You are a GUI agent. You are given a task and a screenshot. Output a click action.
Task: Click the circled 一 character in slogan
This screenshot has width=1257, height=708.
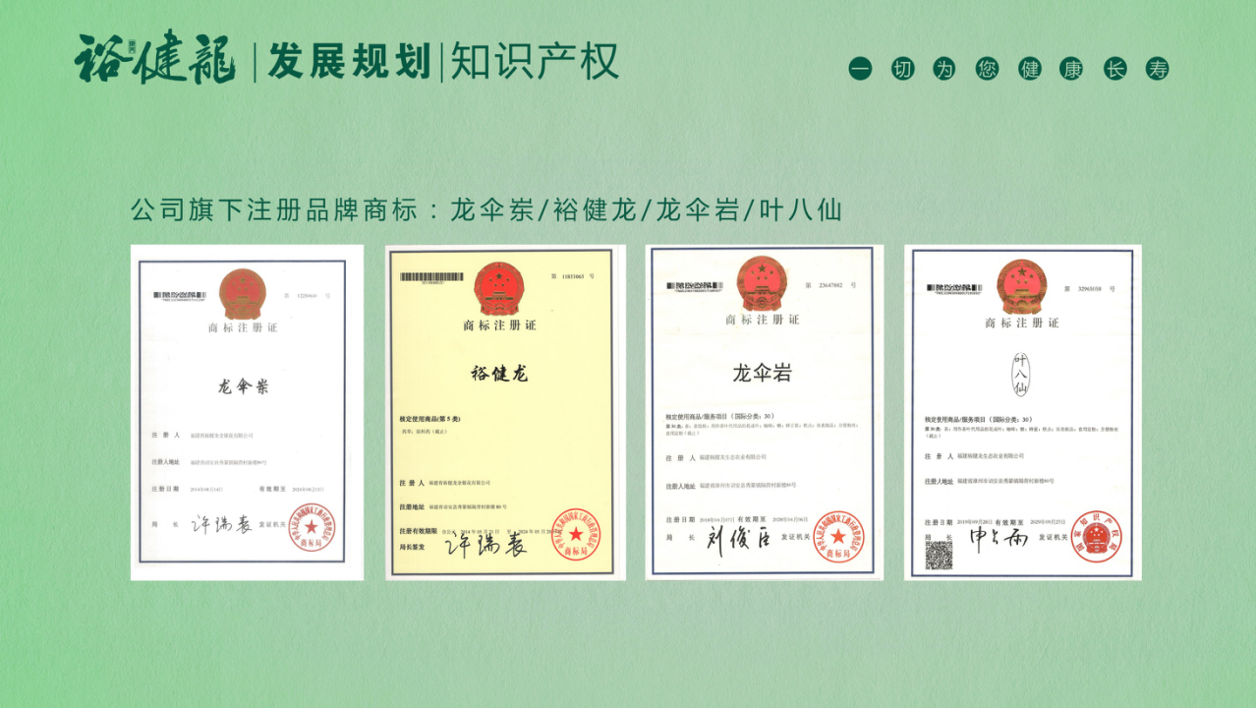click(860, 69)
